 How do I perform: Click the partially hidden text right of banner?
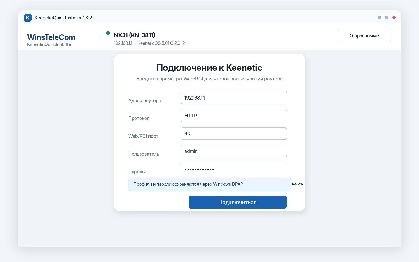pyautogui.click(x=297, y=183)
